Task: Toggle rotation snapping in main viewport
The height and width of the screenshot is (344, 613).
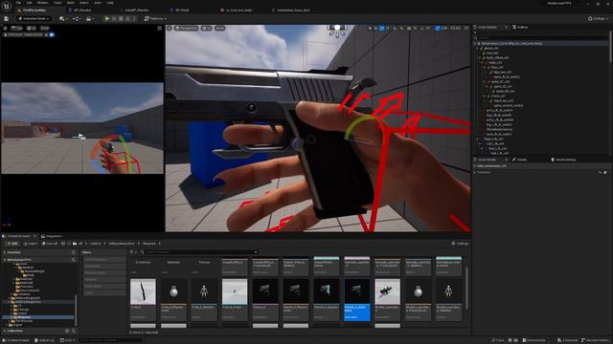Action: tap(422, 28)
